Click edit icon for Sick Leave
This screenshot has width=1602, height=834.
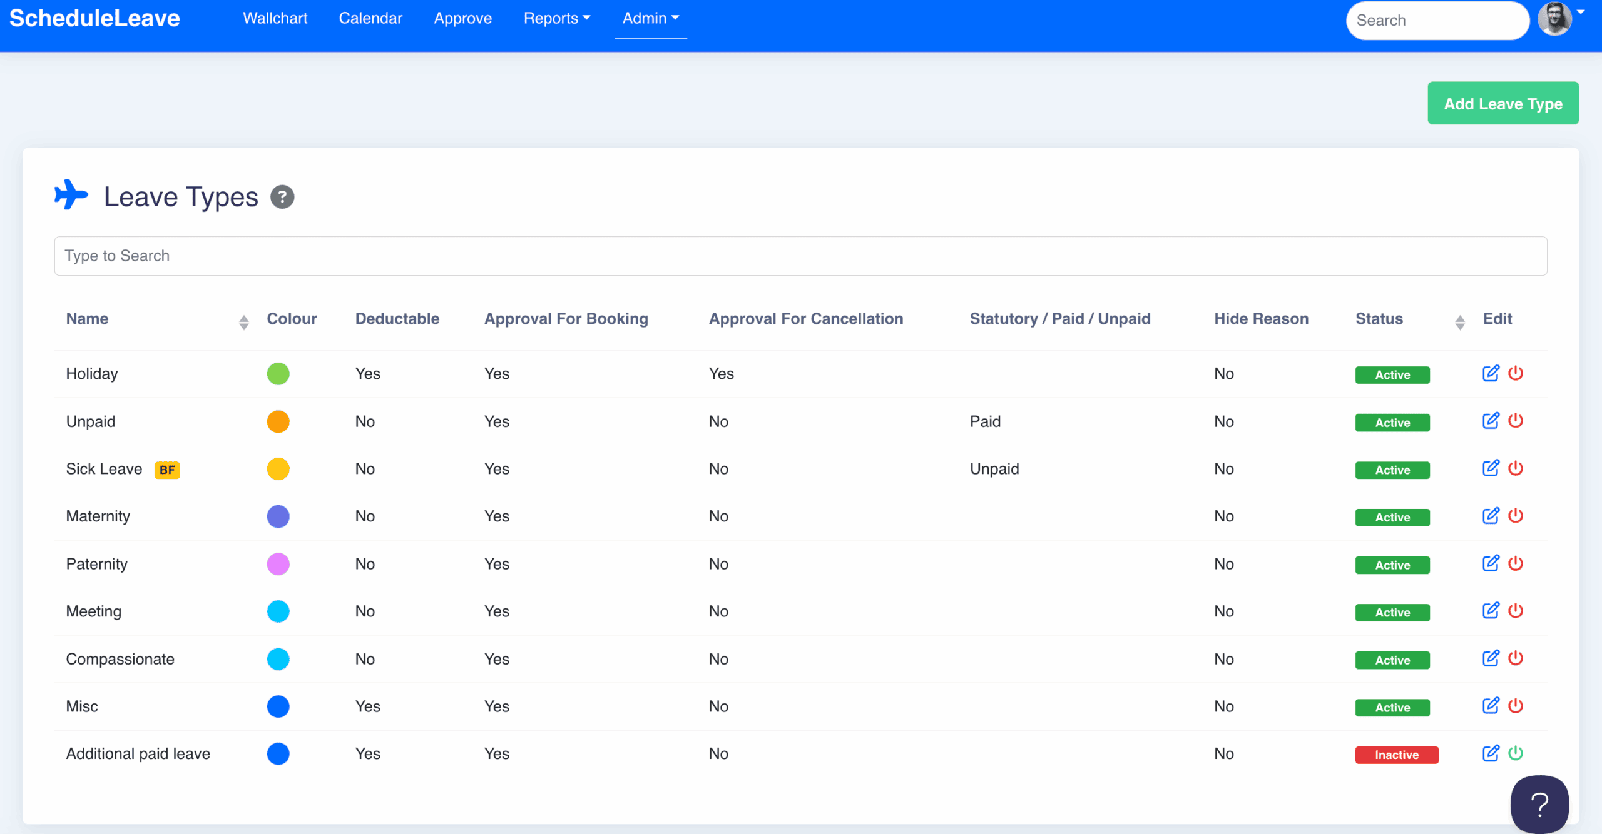coord(1491,468)
